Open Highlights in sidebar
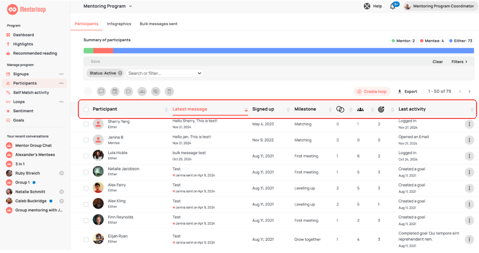 (23, 44)
